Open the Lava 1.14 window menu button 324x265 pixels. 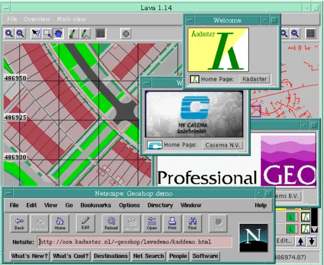[x=6, y=8]
